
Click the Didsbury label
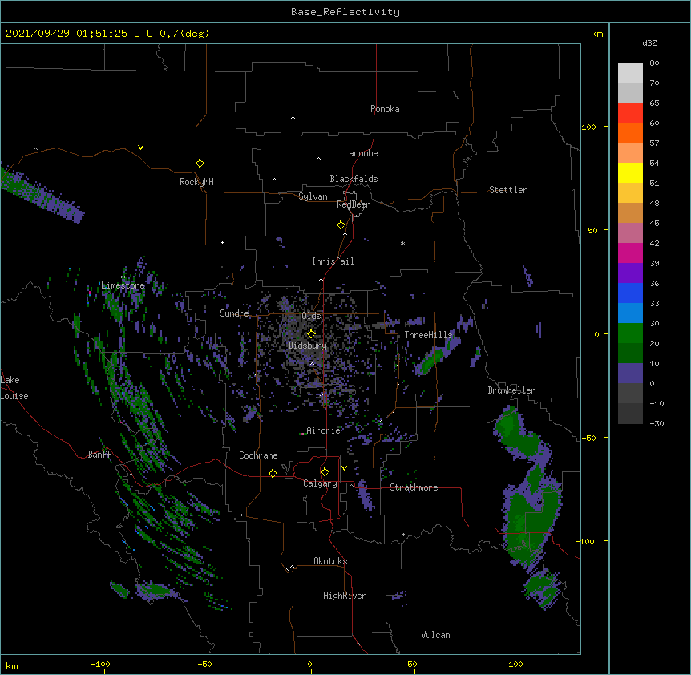[x=307, y=346]
